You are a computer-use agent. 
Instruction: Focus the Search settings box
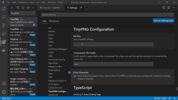click(x=108, y=15)
